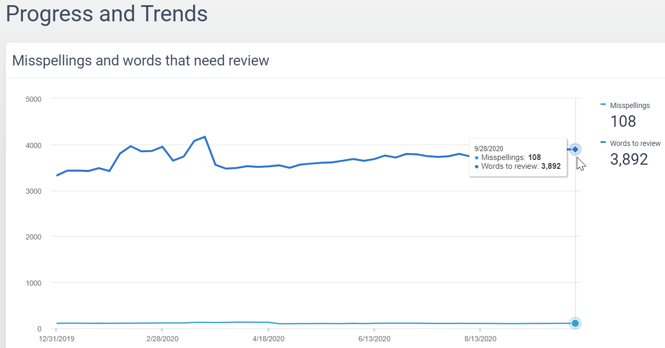The height and width of the screenshot is (348, 665).
Task: Select the 6/13/2020 date label
Action: [x=374, y=339]
